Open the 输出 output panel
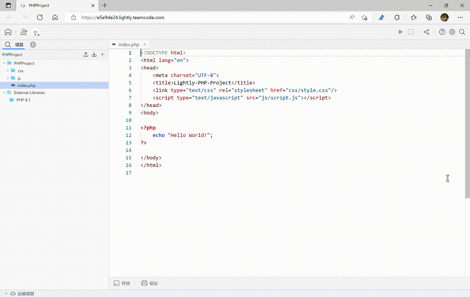The height and width of the screenshot is (297, 470). point(149,283)
